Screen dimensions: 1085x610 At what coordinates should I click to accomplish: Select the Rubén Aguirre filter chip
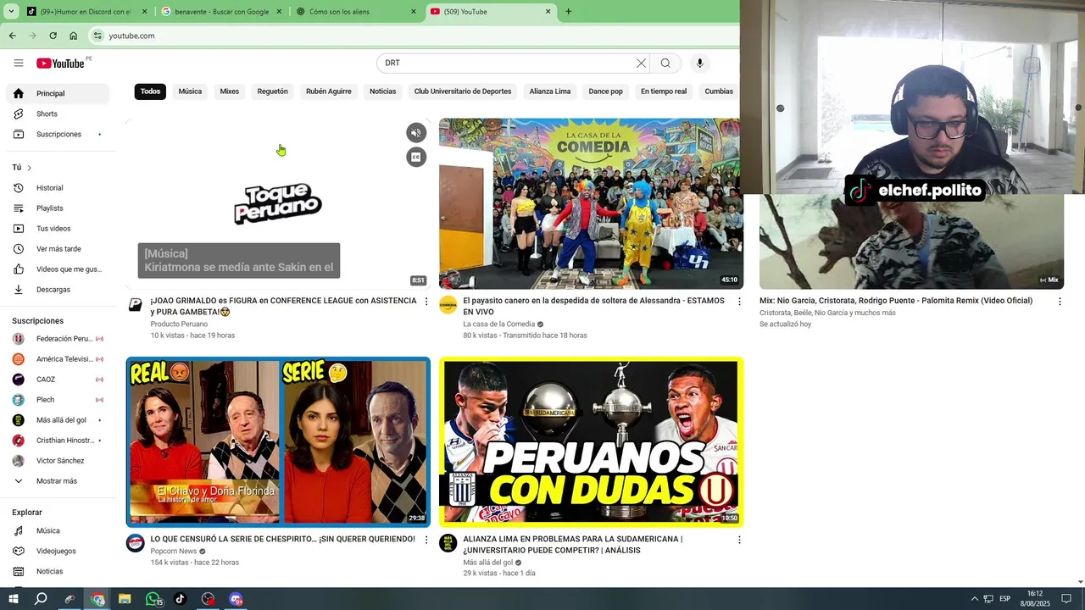click(x=329, y=91)
